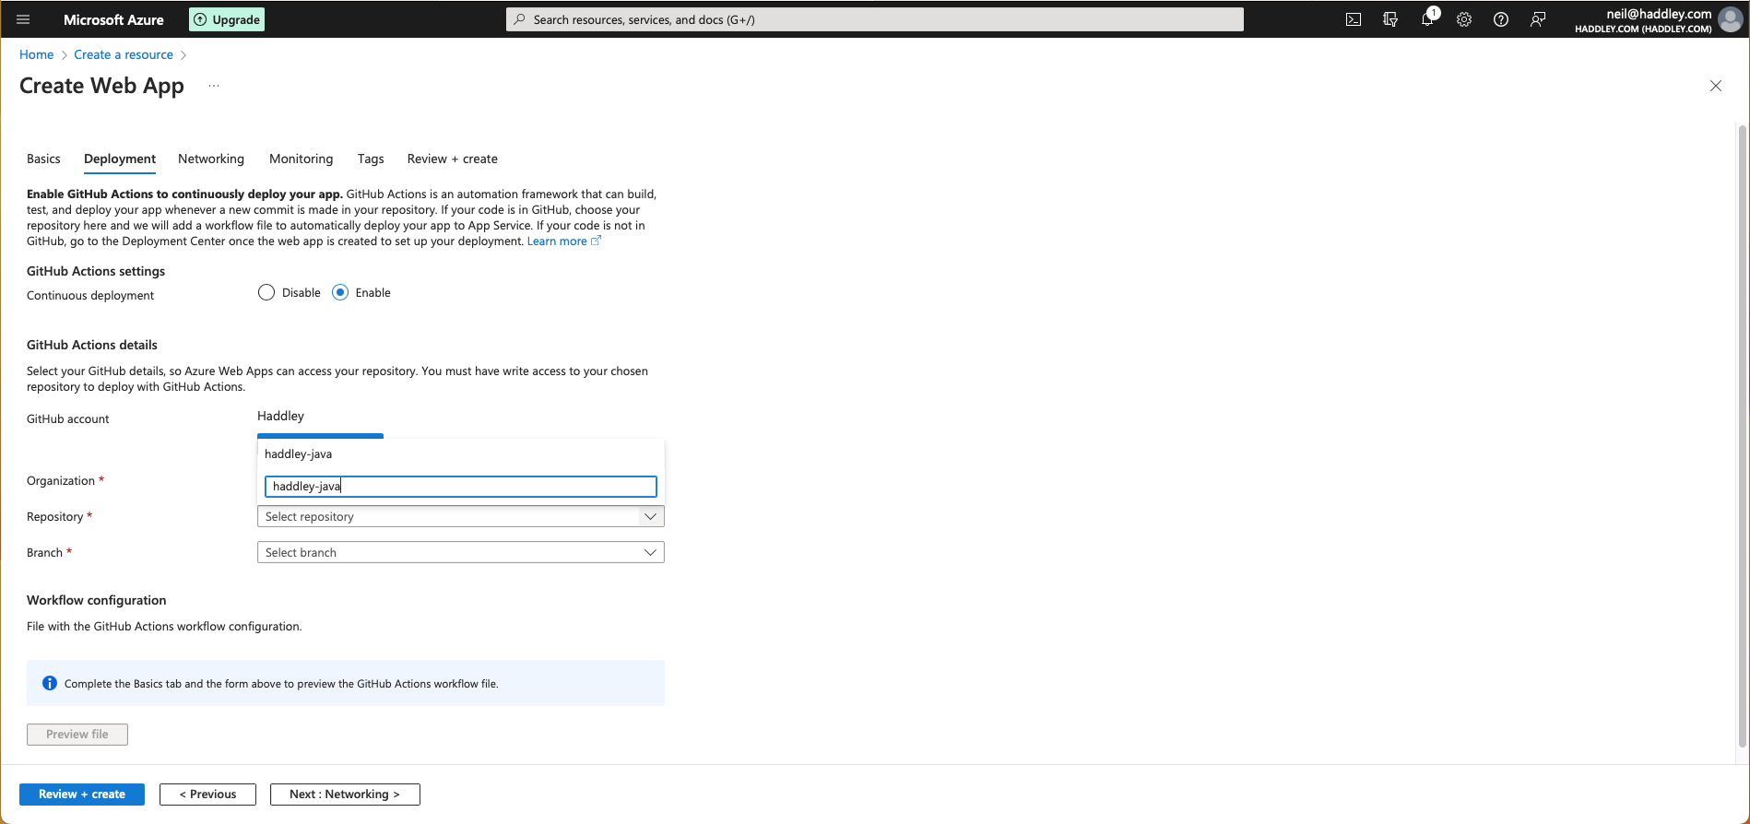Screen dimensions: 1750x824
Task: Open the Select branch dropdown
Action: [x=460, y=552]
